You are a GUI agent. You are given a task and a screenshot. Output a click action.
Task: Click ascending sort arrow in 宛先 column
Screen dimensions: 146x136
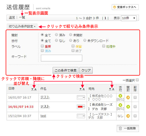coord(113,89)
